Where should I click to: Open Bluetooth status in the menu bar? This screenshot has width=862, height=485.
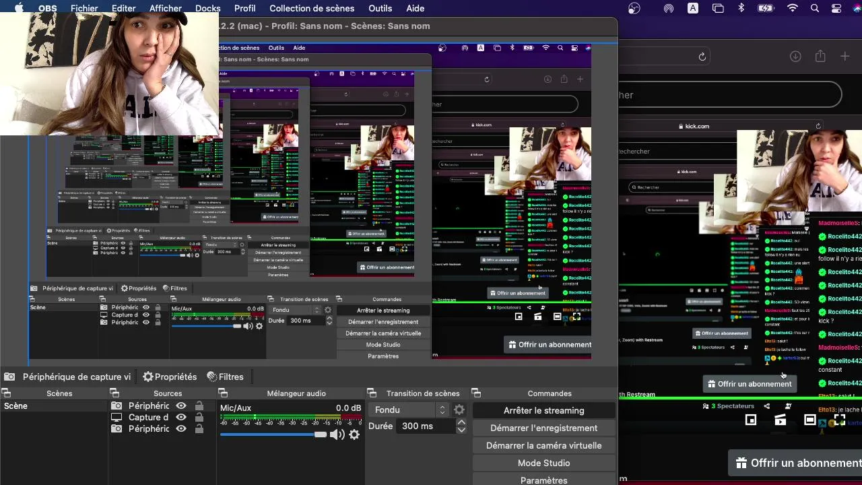[741, 8]
